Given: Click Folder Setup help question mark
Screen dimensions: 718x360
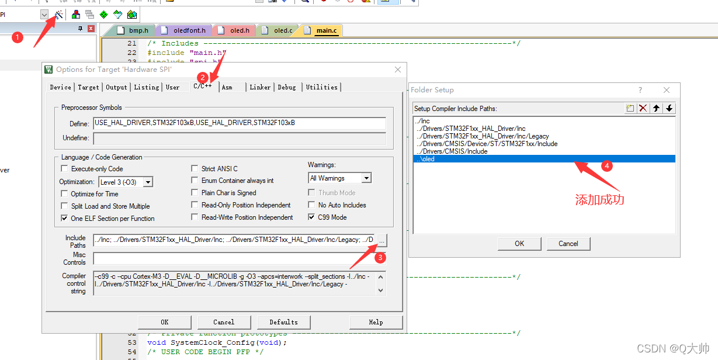Looking at the screenshot, I should pos(640,90).
